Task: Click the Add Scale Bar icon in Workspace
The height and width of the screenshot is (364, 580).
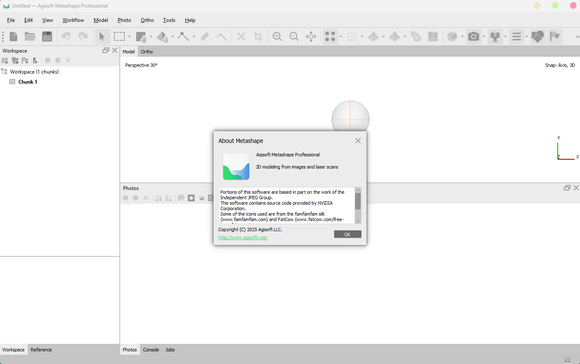Action: tap(35, 61)
